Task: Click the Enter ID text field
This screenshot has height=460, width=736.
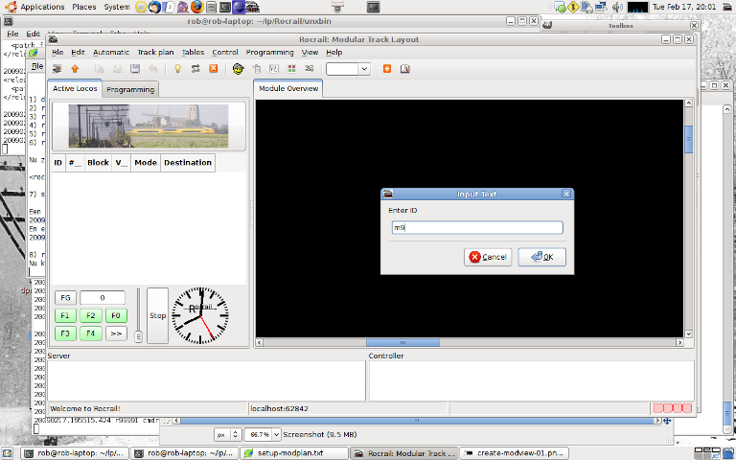Action: [476, 228]
